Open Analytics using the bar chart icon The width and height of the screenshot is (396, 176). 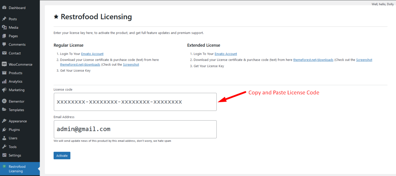[5, 81]
